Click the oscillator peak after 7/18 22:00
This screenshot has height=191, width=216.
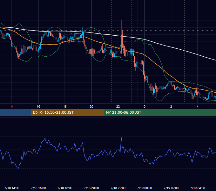121,138
